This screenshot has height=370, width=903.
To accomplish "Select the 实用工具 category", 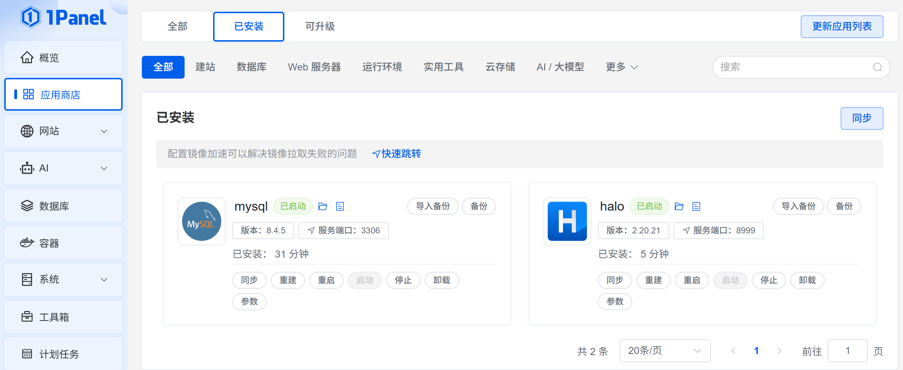I will 444,67.
